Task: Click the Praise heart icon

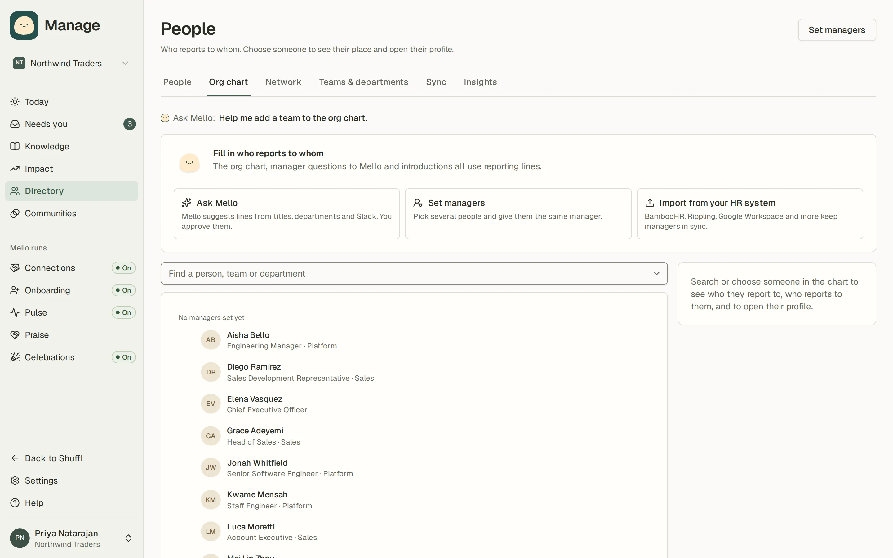Action: (x=15, y=335)
